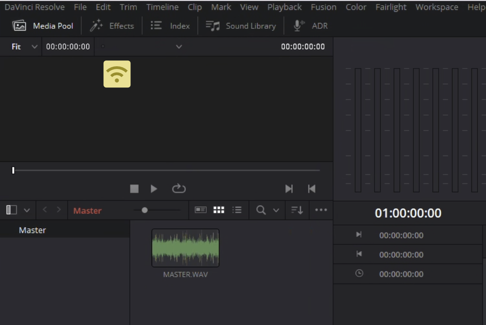Search the media pool
The image size is (486, 325).
pos(261,210)
